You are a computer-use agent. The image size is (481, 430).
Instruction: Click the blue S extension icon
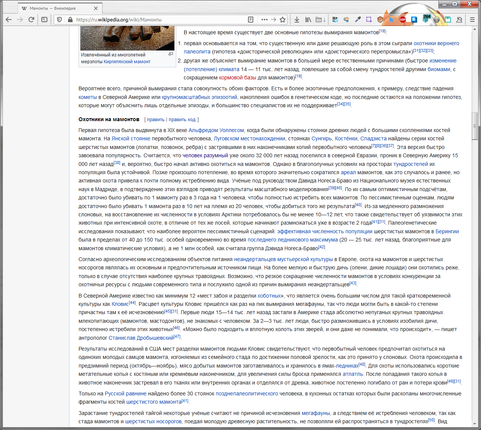[x=414, y=20]
